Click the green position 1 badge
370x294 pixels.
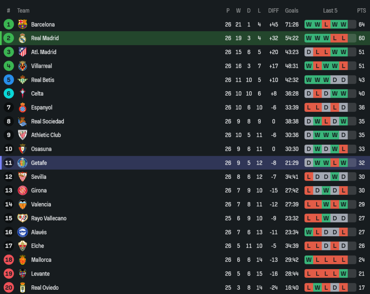[9, 25]
